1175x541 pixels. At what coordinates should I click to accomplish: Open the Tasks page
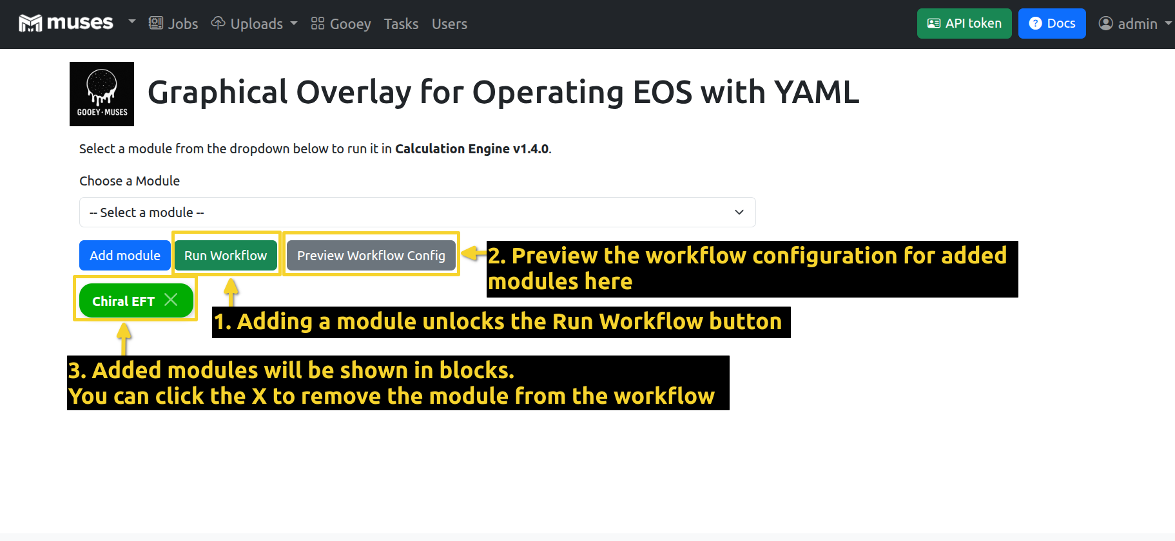coord(401,24)
